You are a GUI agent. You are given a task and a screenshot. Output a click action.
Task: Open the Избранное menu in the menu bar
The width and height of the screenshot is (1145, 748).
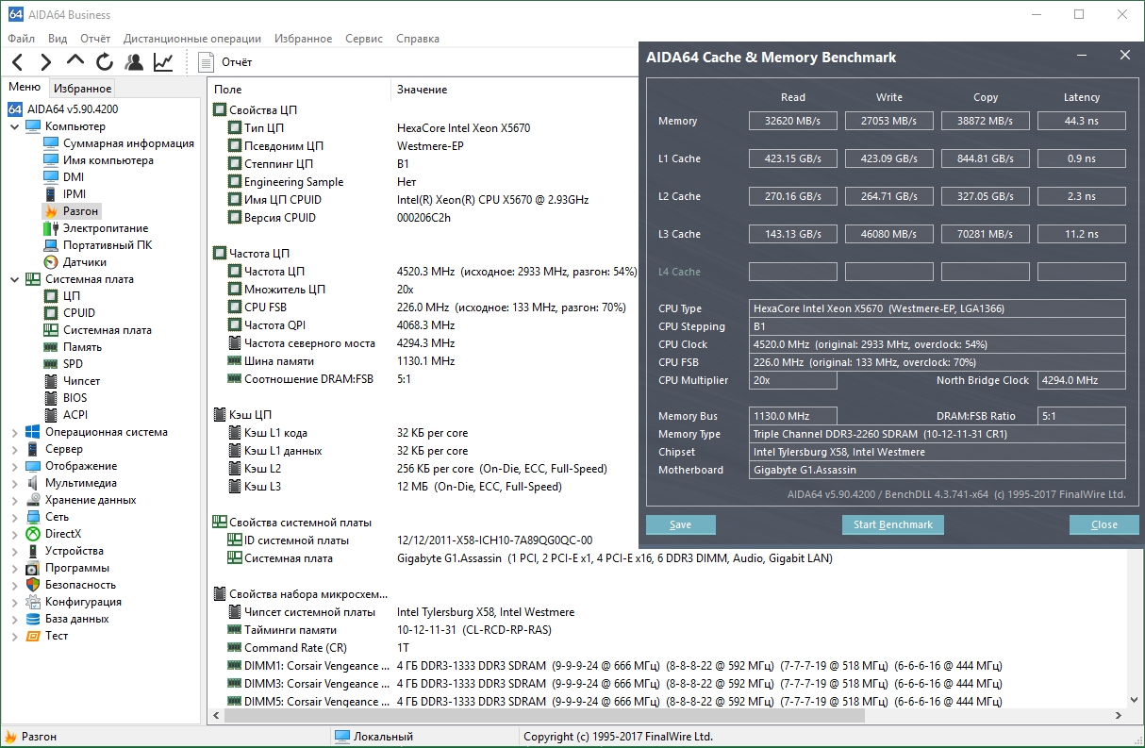tap(303, 39)
